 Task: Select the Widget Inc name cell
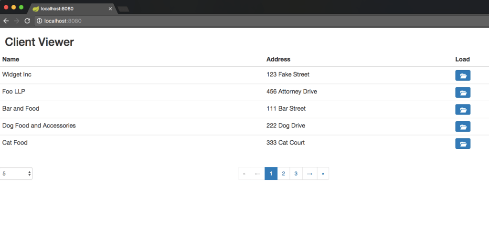(x=17, y=74)
